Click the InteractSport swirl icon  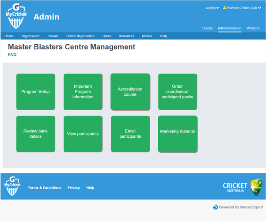(215, 207)
